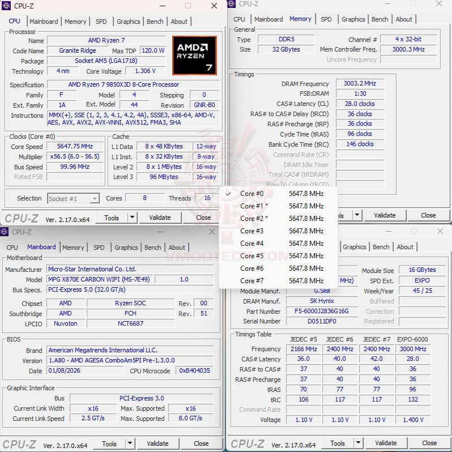
Task: Open About tab in the SPD window
Action: [x=405, y=247]
